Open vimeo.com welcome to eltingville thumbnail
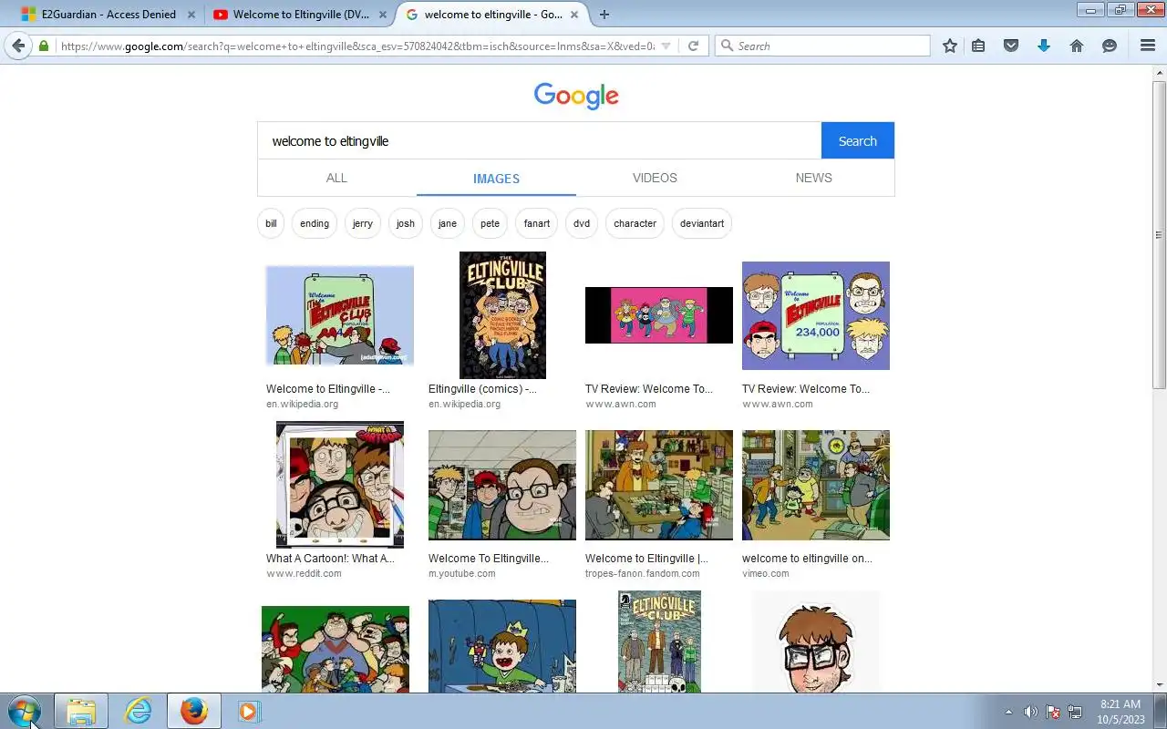The height and width of the screenshot is (729, 1167). pyautogui.click(x=816, y=485)
